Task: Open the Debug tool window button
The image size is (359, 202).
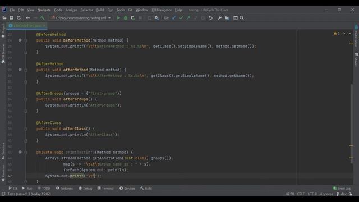Action: pyautogui.click(x=85, y=189)
